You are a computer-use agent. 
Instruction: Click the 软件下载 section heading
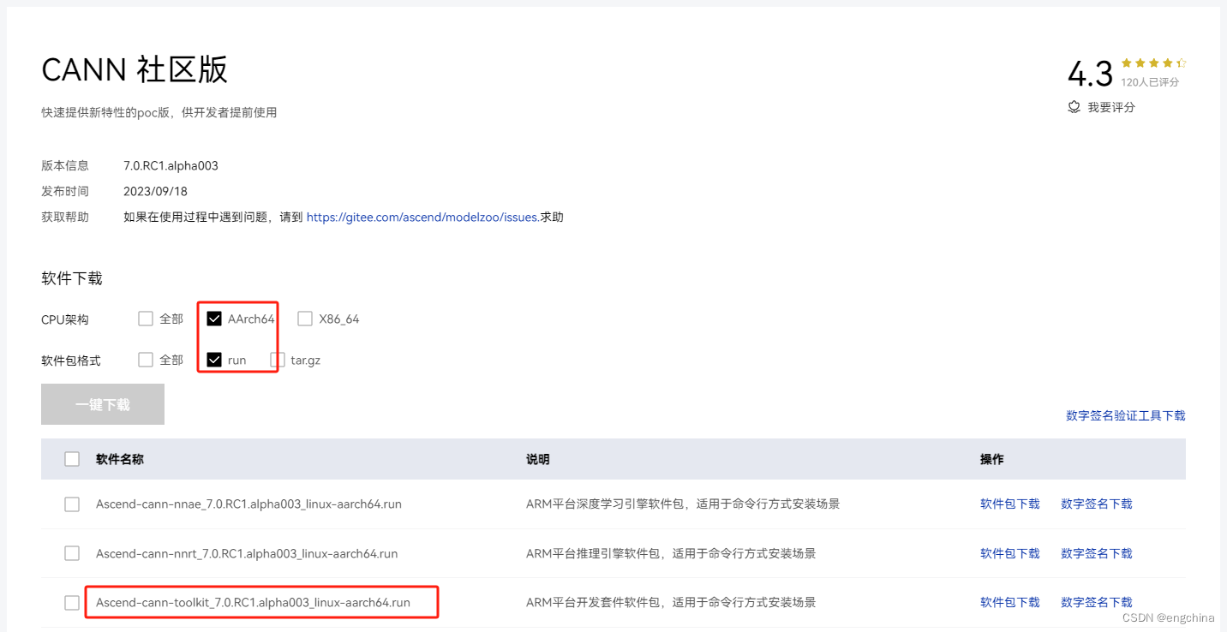[x=72, y=278]
